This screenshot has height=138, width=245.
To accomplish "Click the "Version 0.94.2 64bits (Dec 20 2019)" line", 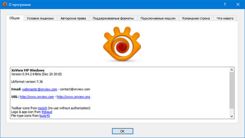I will click(36, 74).
